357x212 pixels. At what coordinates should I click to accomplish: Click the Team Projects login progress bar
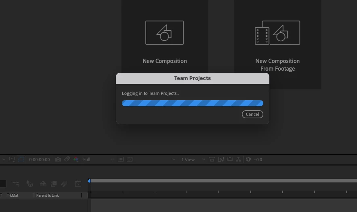click(x=192, y=103)
